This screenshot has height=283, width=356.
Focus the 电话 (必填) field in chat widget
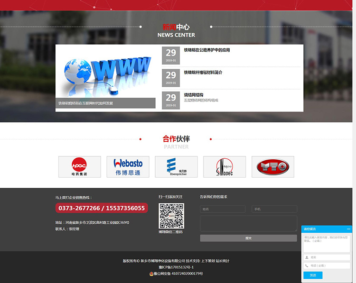[329, 266]
